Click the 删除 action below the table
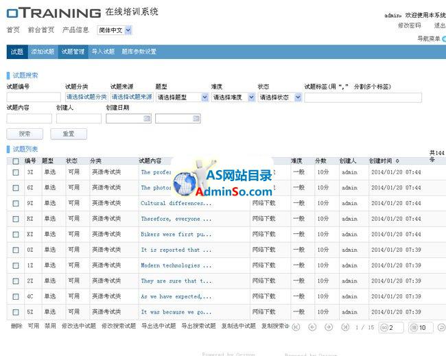This screenshot has height=356, width=446. [x=16, y=326]
